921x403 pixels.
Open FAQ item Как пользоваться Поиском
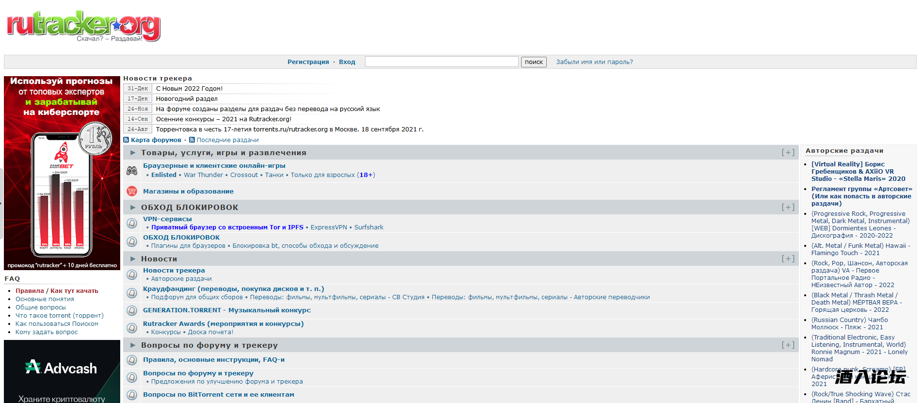(x=57, y=324)
